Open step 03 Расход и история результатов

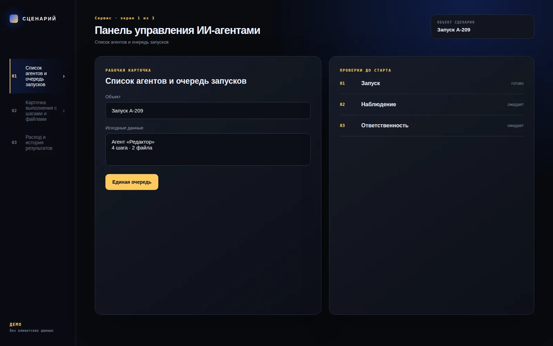point(38,143)
